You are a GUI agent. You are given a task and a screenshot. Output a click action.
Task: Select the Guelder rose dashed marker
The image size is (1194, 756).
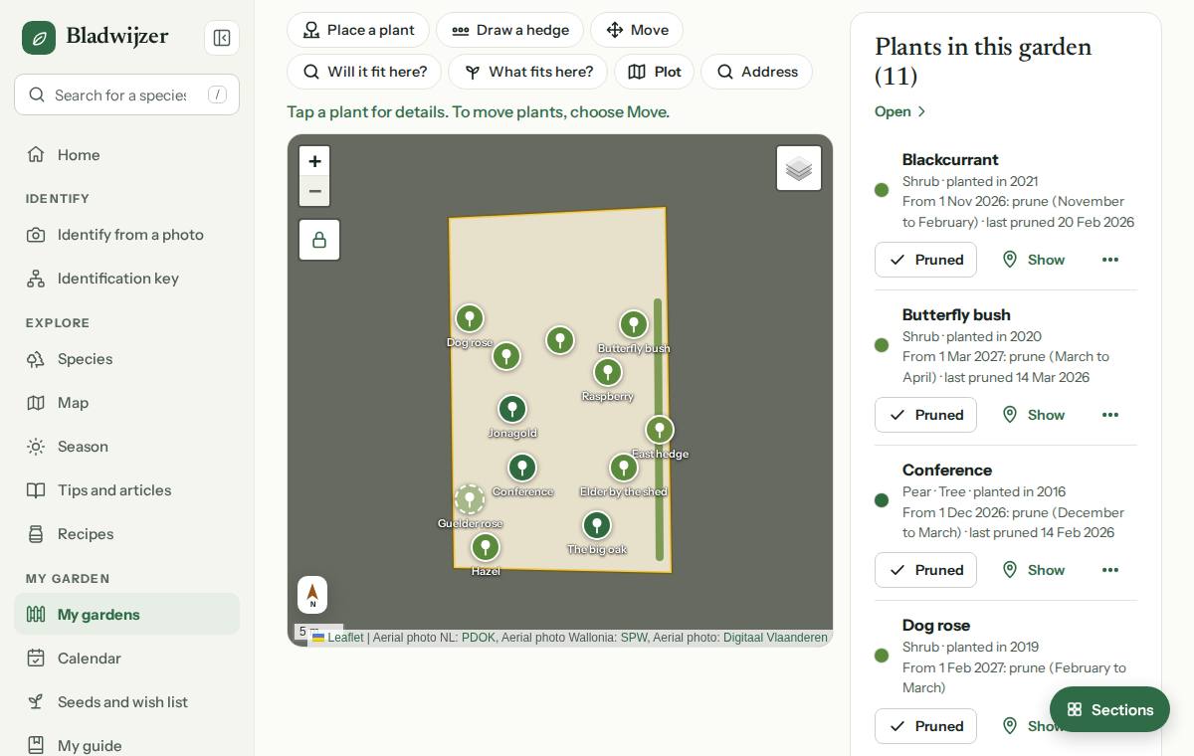click(470, 499)
